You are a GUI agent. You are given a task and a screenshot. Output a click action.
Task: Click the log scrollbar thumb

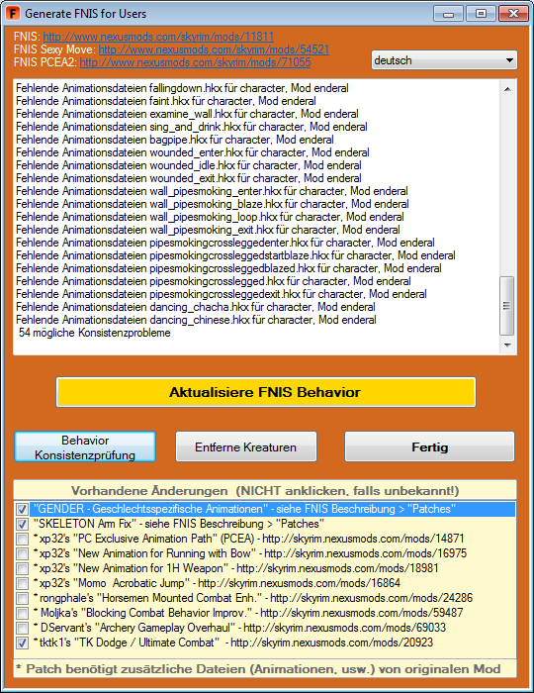pos(506,306)
